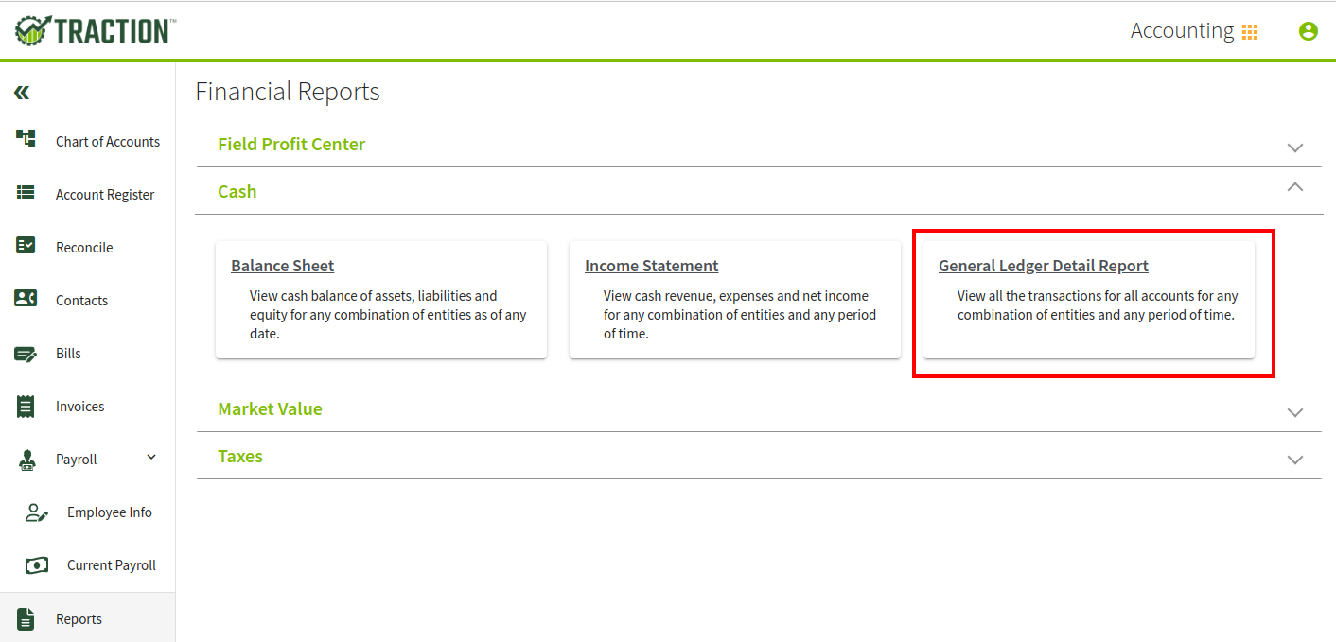The image size is (1336, 642).
Task: Click the Invoices receipt icon
Action: click(x=26, y=407)
